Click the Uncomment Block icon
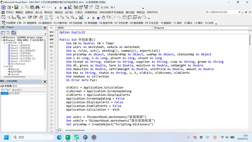 click(x=51, y=17)
